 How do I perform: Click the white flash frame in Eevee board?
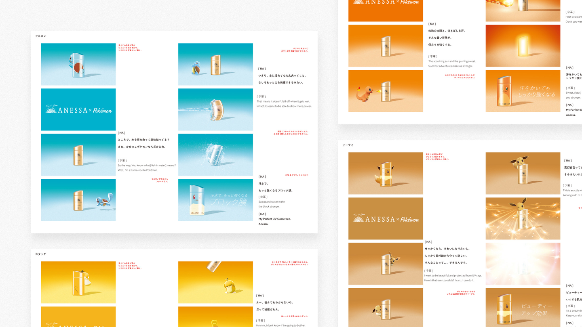coord(523,264)
